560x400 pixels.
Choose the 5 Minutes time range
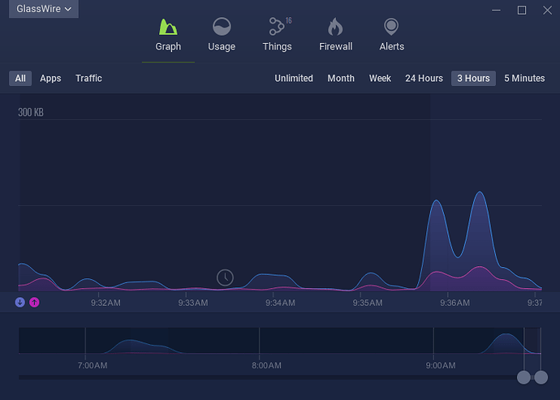coord(524,79)
